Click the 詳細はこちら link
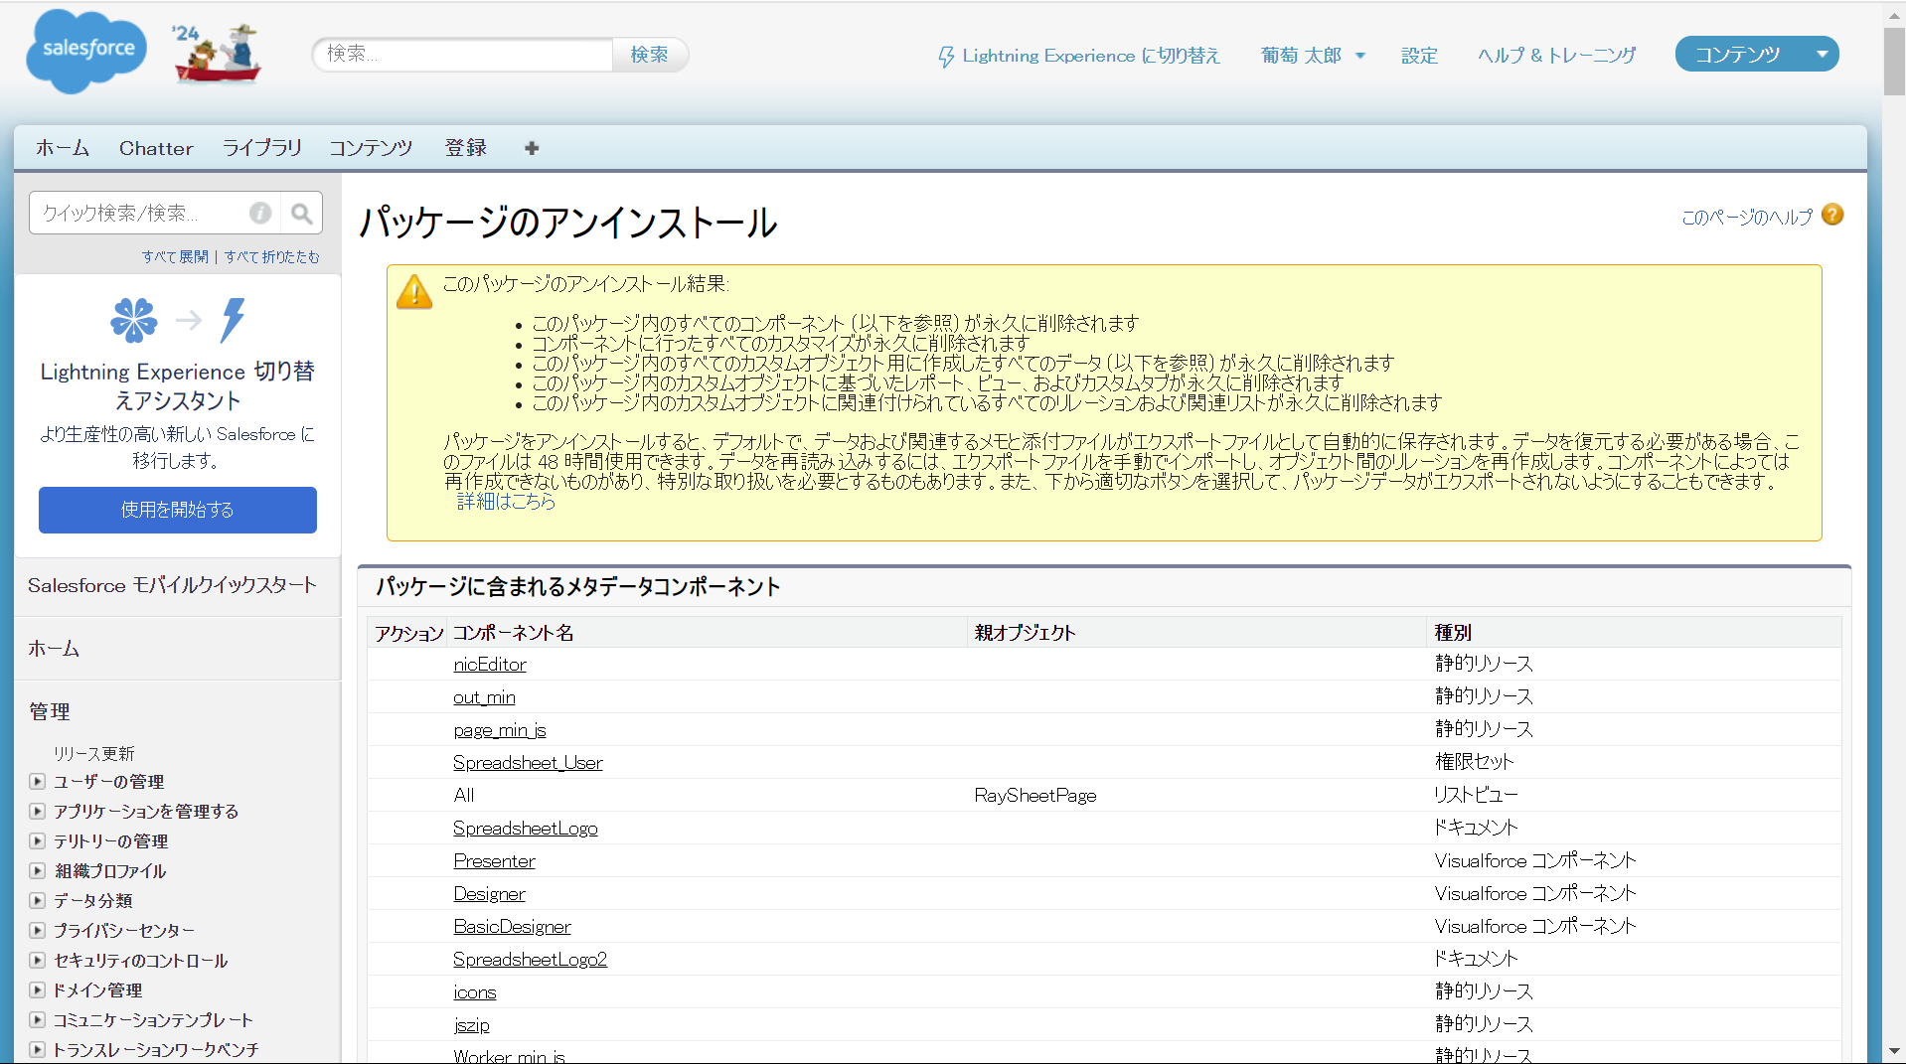The width and height of the screenshot is (1906, 1064). (x=506, y=502)
